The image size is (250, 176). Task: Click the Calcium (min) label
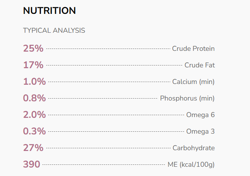point(193,82)
